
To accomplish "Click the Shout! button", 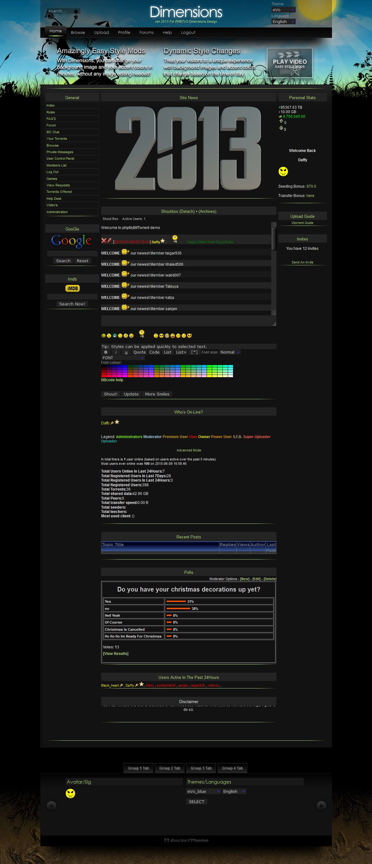I will 110,394.
